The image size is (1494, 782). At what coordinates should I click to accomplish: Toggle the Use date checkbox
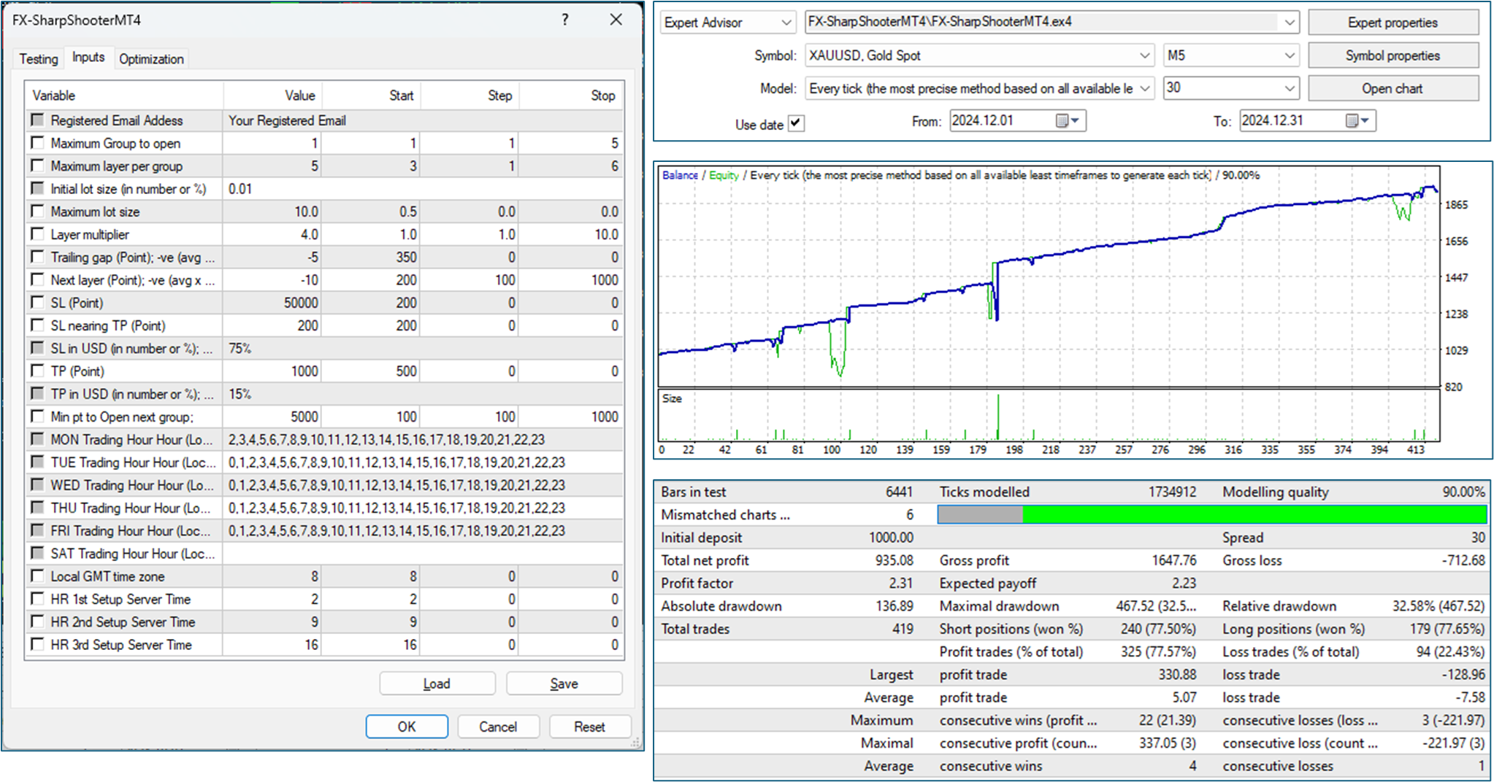point(796,123)
